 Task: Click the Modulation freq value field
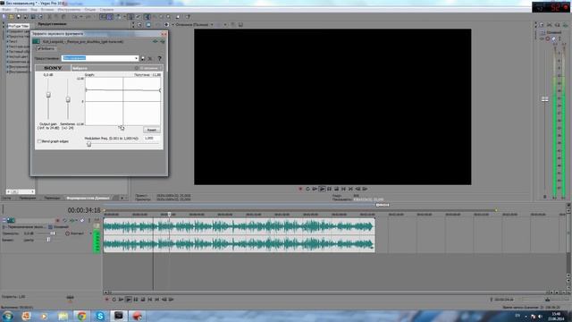point(151,139)
